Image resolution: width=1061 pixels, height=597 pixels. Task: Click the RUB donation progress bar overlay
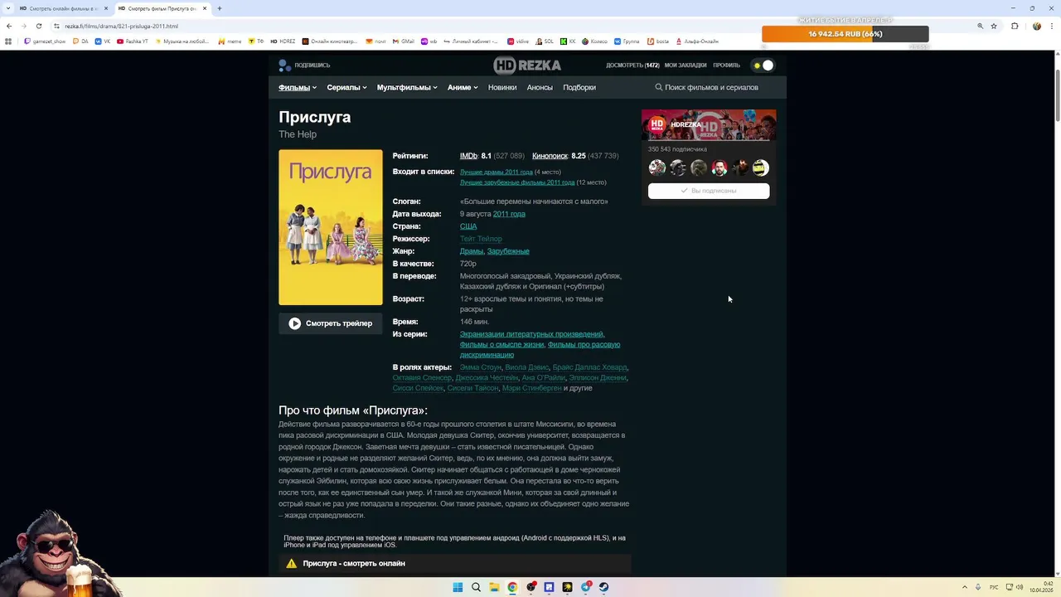[845, 34]
